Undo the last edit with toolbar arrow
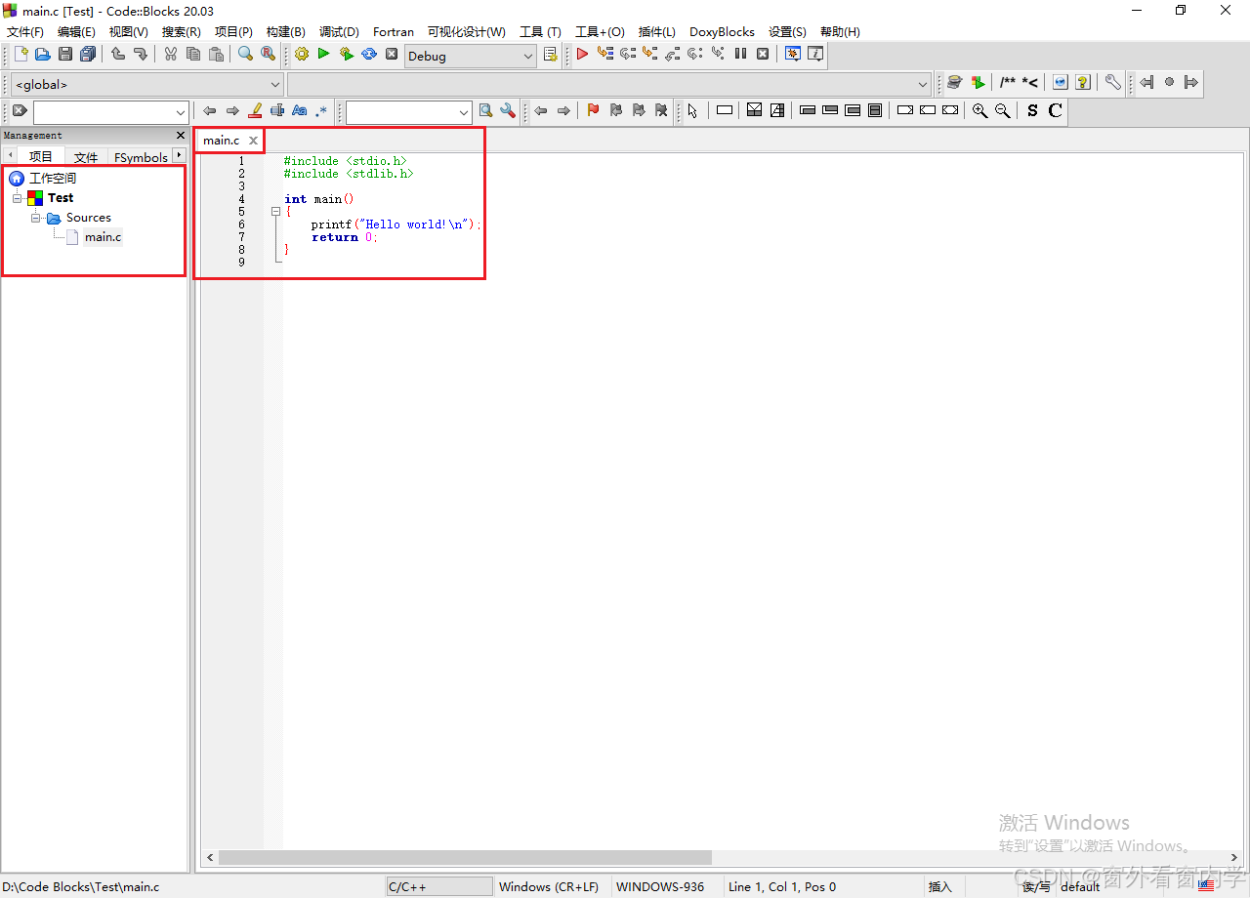 pyautogui.click(x=118, y=55)
